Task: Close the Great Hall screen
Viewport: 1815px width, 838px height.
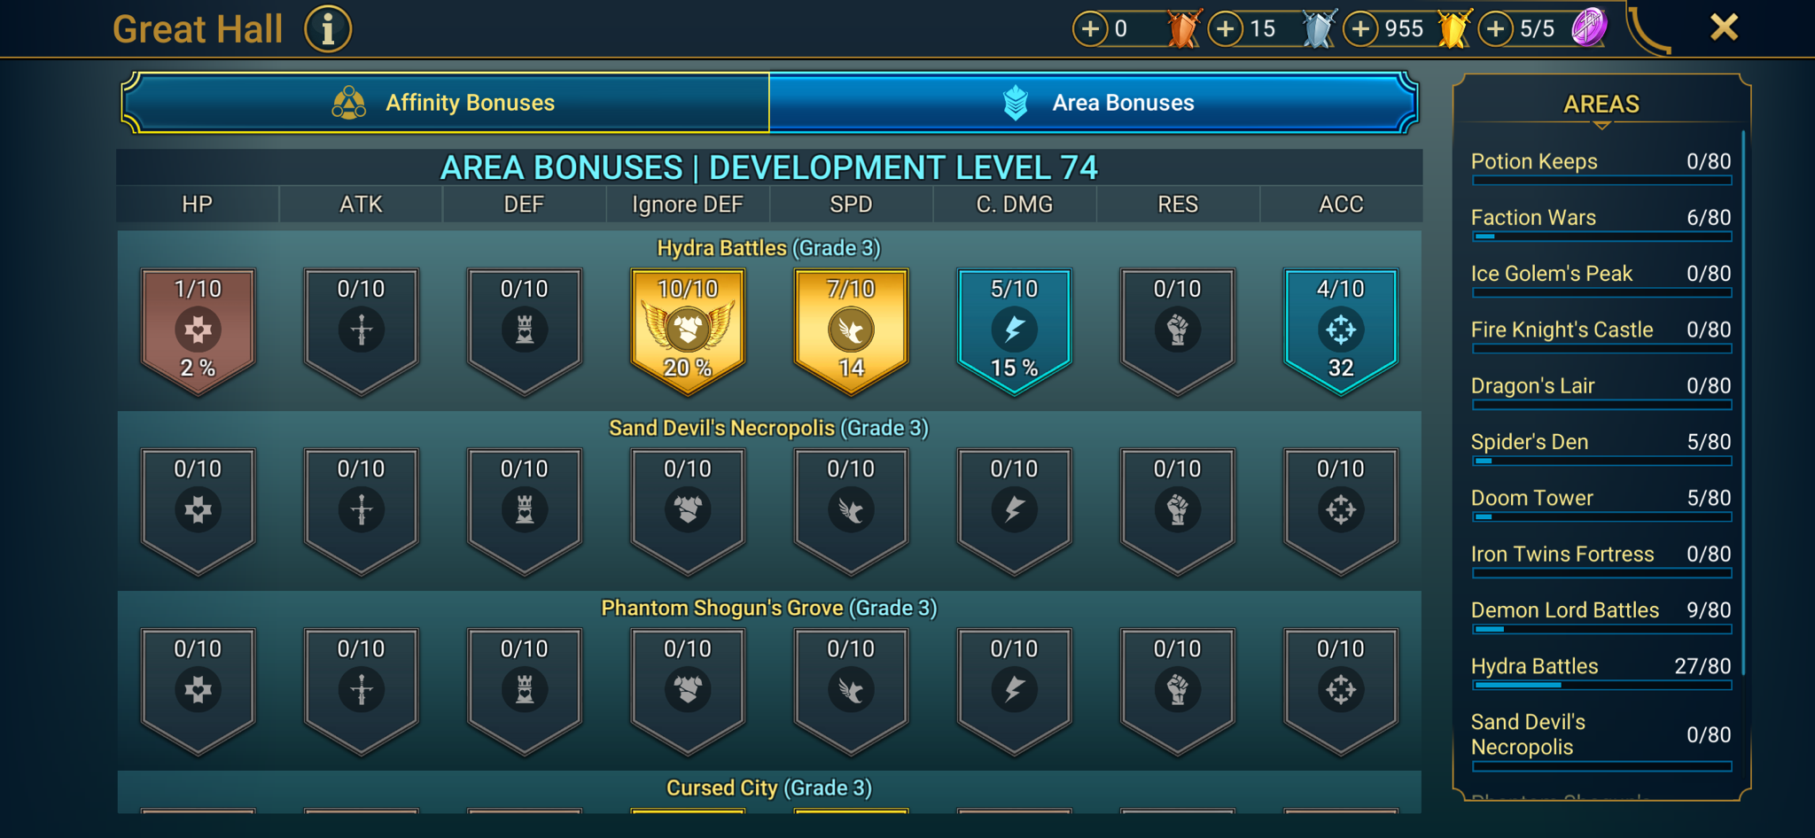Action: point(1724,27)
